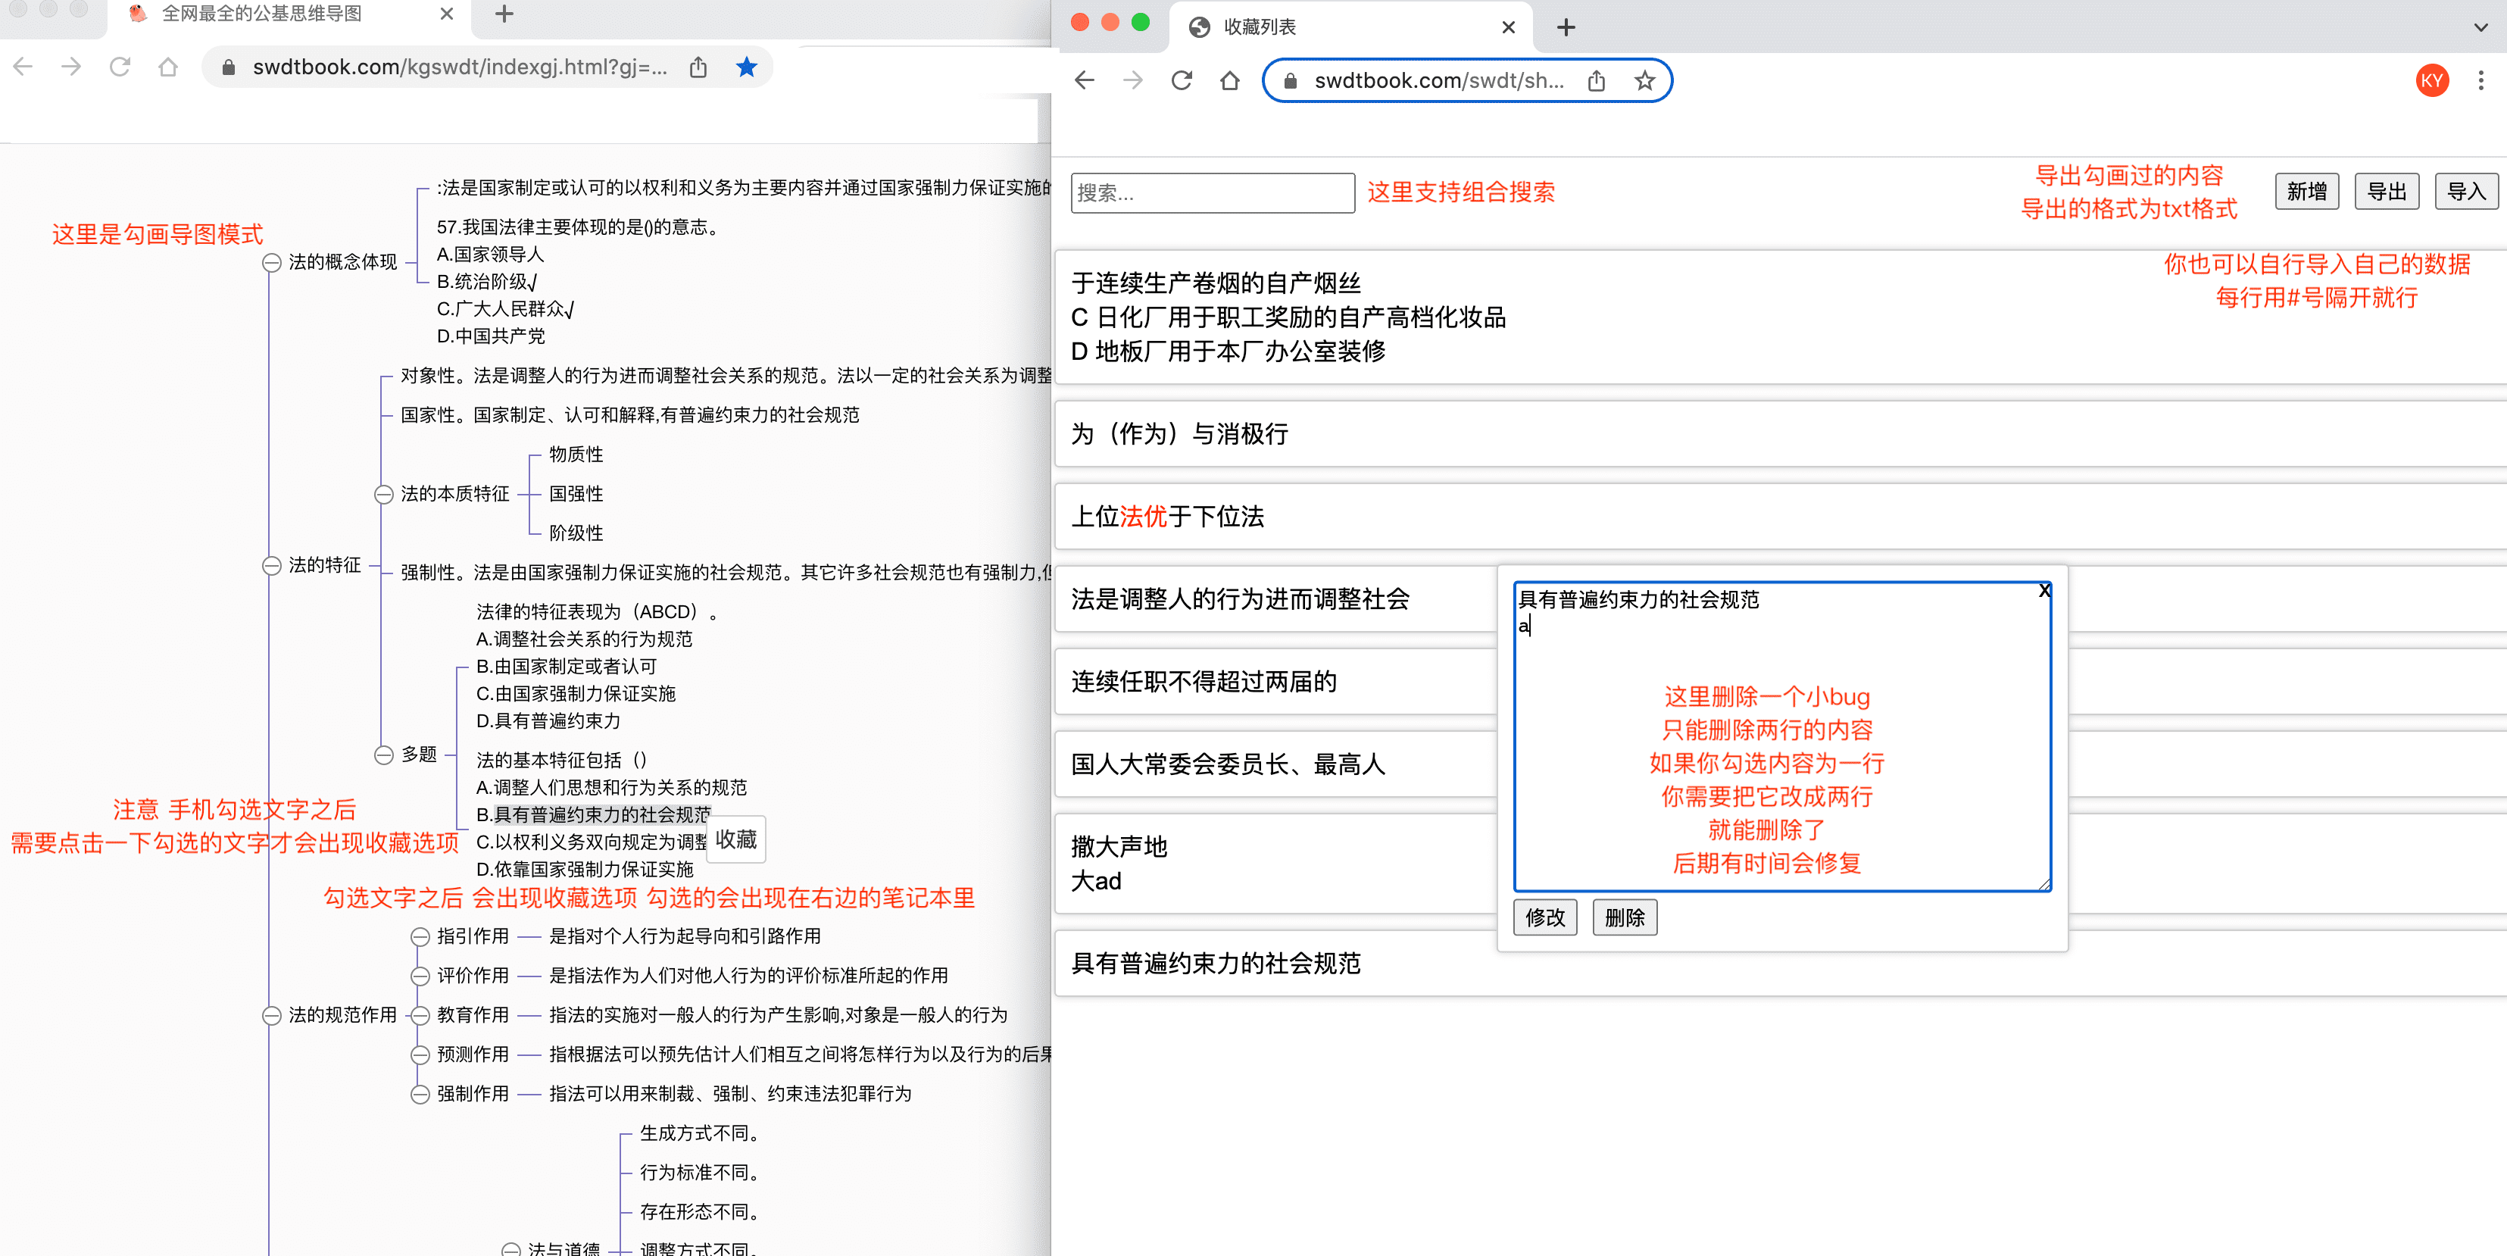Image resolution: width=2507 pixels, height=1256 pixels.
Task: Open new tab in left browser window
Action: click(x=504, y=14)
